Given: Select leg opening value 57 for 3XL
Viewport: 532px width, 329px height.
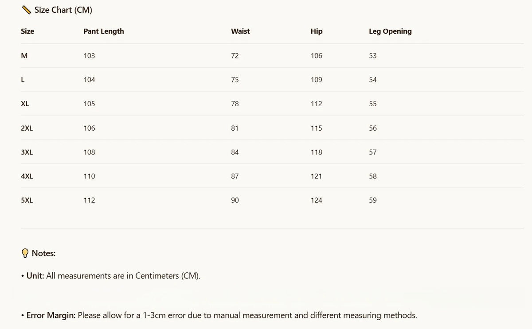Looking at the screenshot, I should [373, 152].
